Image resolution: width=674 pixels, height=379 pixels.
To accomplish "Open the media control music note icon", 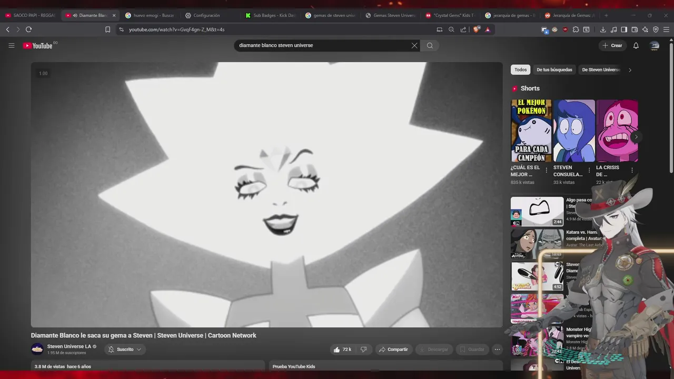I will (613, 29).
